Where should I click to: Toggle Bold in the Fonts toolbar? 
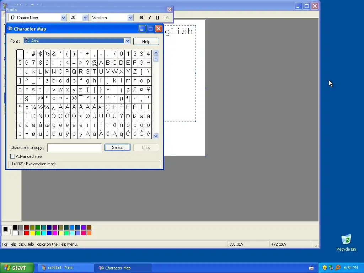coord(141,18)
